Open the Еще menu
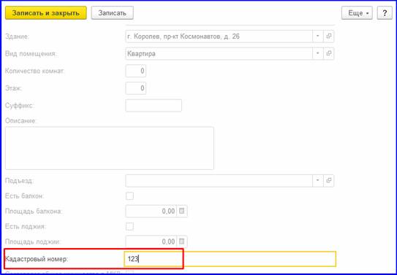 point(357,13)
